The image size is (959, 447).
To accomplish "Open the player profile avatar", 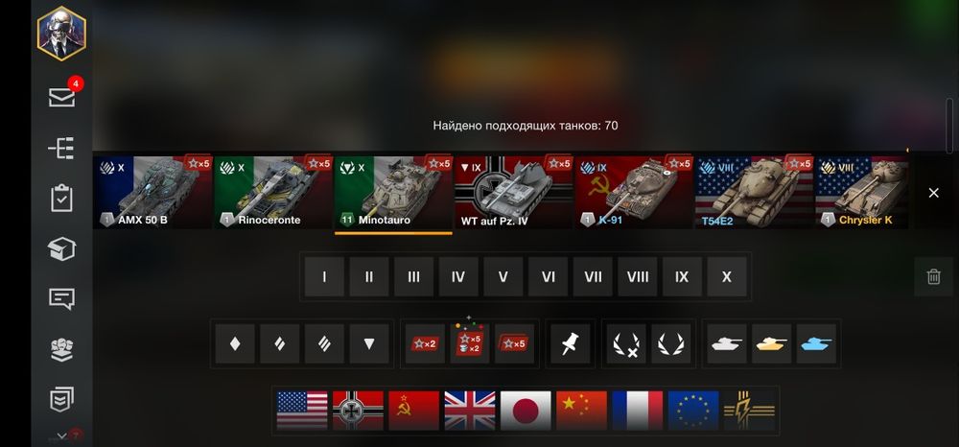I will pos(61,33).
